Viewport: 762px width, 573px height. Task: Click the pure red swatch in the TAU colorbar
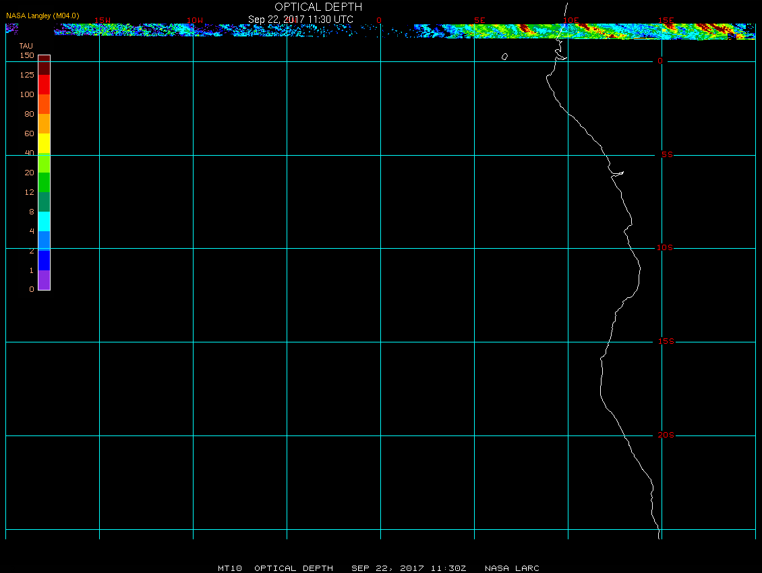(45, 84)
